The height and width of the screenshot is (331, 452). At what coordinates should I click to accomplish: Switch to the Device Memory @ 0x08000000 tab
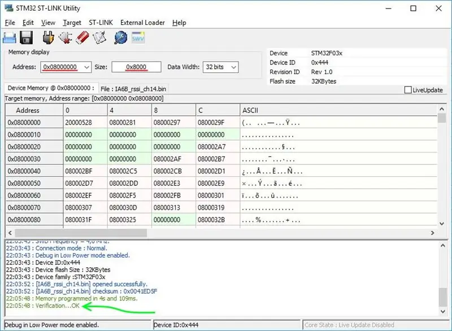[x=51, y=88]
